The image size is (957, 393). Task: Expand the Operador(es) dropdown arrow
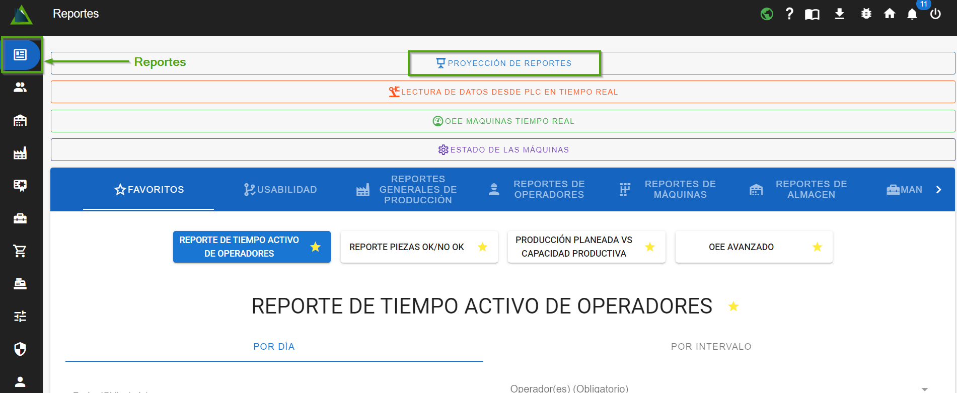click(924, 389)
